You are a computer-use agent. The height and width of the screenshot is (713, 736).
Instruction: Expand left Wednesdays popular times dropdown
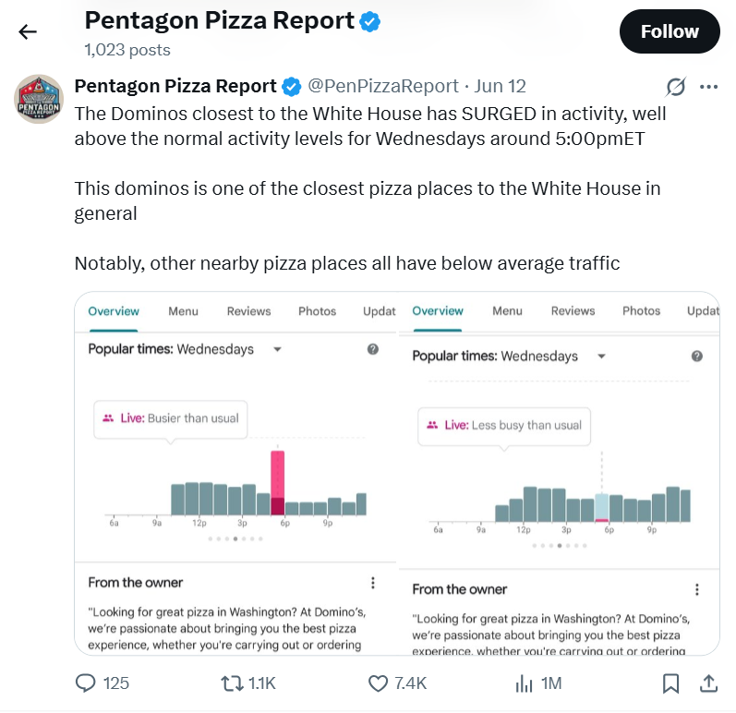276,350
